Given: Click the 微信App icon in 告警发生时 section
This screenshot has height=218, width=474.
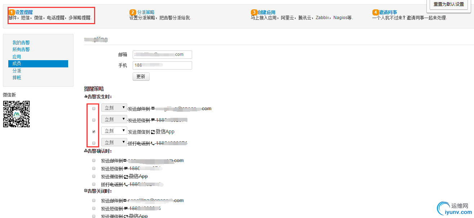Looking at the screenshot, I should 153,132.
